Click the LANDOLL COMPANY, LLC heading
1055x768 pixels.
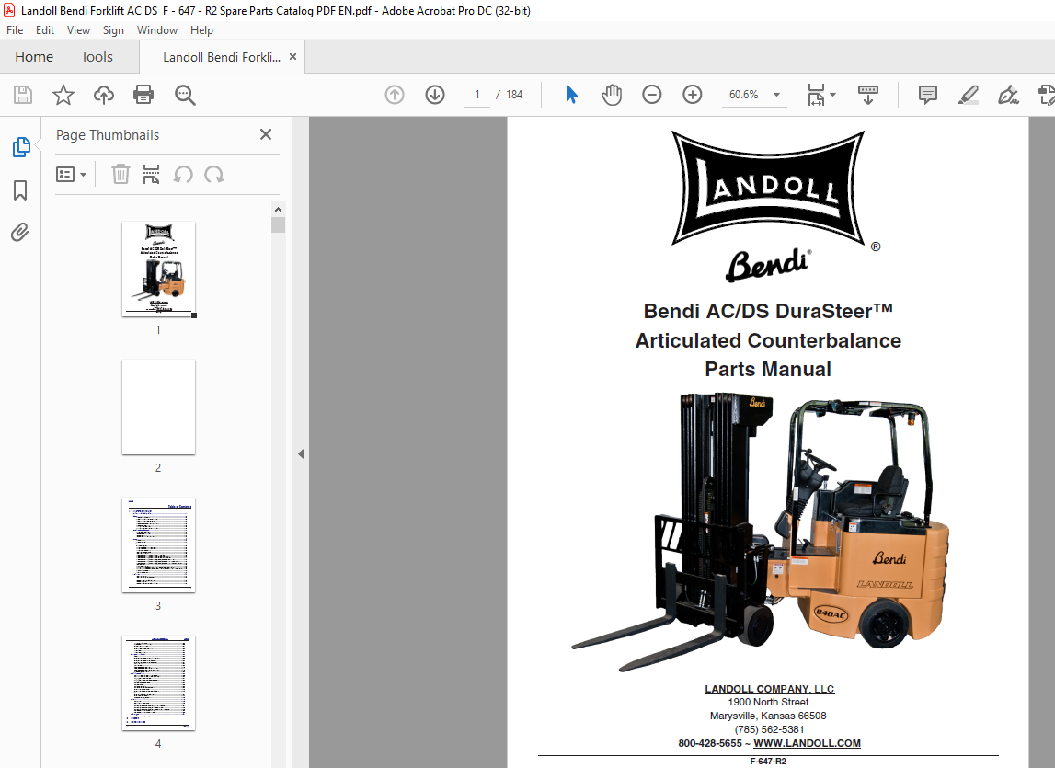click(x=769, y=689)
